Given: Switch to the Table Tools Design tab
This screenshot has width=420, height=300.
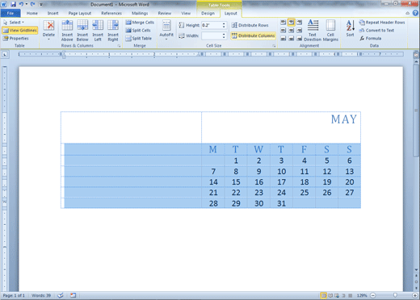Looking at the screenshot, I should pos(208,13).
